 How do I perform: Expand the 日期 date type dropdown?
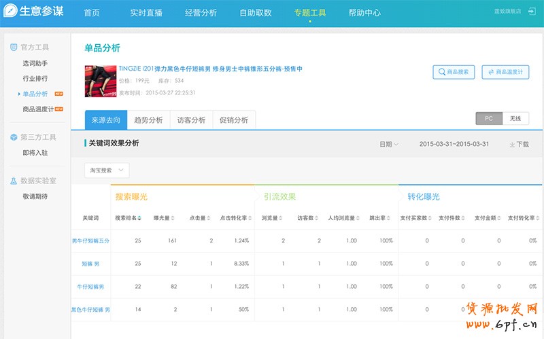pos(388,144)
